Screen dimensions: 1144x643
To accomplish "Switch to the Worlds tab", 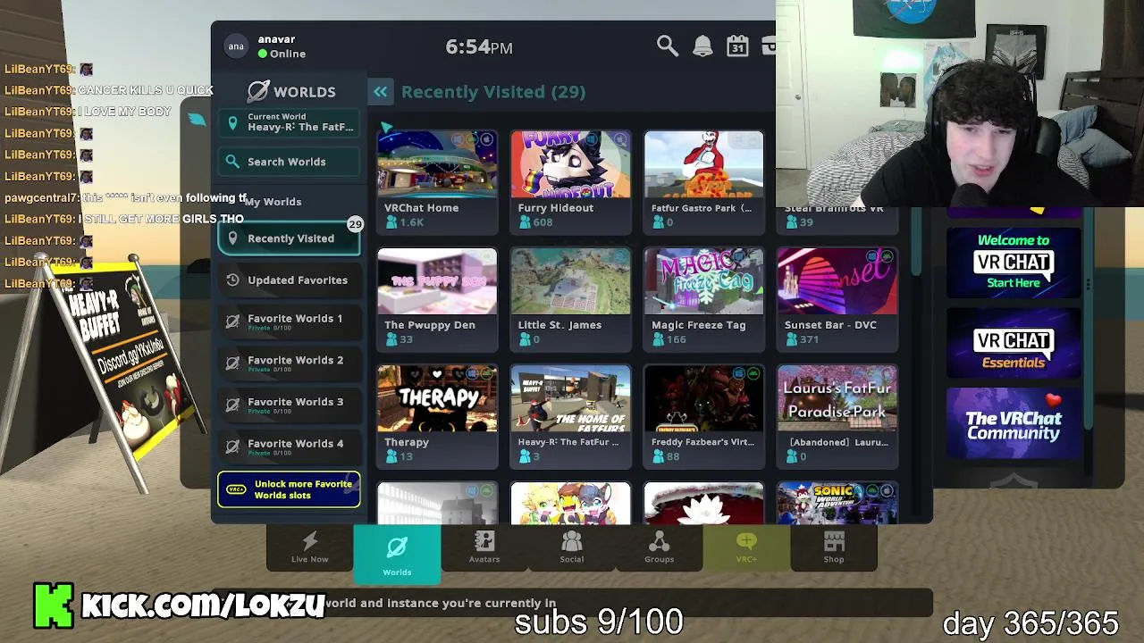I will pyautogui.click(x=397, y=554).
